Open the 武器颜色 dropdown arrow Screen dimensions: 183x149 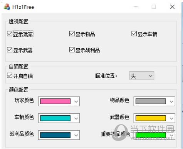(171, 118)
